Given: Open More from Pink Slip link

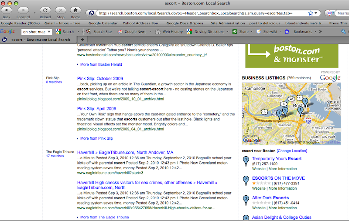Looking at the screenshot, I should pos(96,138).
